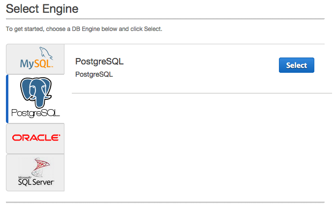The image size is (335, 210).
Task: Click the PostgreSQL description subtitle text
Action: pos(94,75)
